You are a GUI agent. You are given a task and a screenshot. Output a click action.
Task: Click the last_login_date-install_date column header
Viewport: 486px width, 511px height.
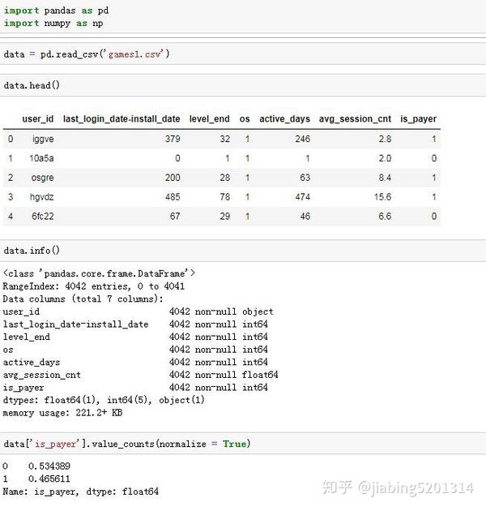[122, 118]
